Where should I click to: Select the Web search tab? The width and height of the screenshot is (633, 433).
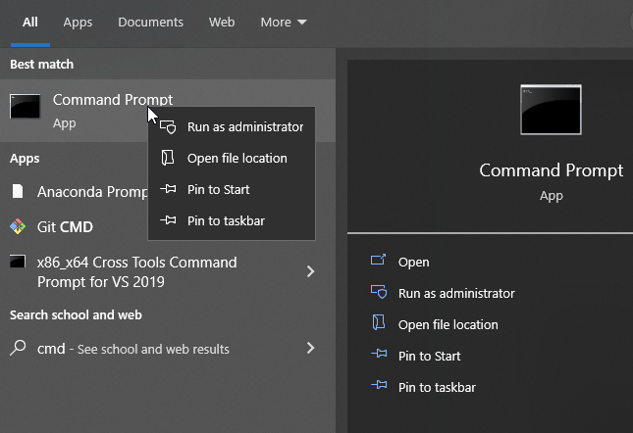point(222,22)
